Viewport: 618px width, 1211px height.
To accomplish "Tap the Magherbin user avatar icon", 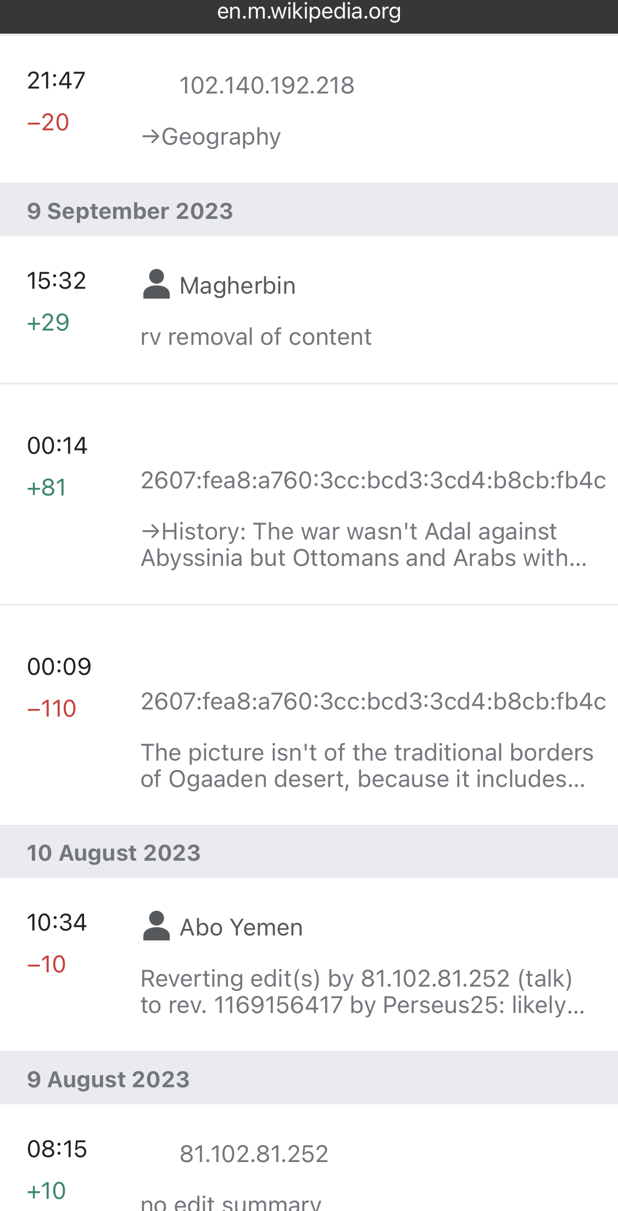I will pyautogui.click(x=157, y=284).
